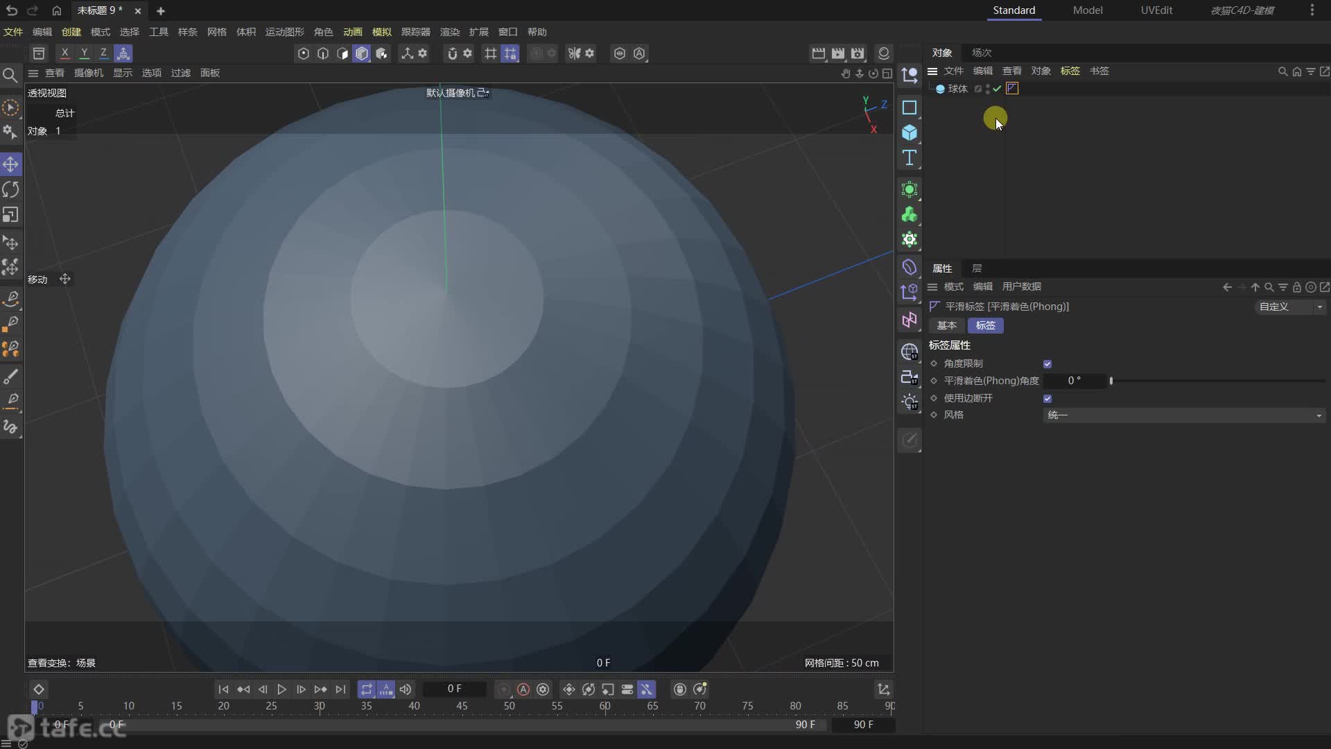
Task: Switch to 场次 tab
Action: pyautogui.click(x=982, y=53)
